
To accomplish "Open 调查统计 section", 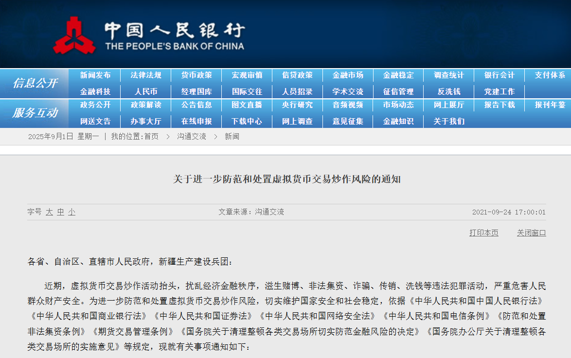I will [x=448, y=75].
